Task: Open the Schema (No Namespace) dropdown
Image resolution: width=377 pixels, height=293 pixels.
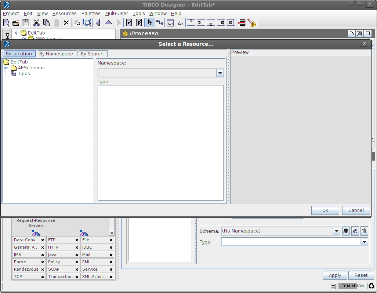Action: click(x=337, y=231)
